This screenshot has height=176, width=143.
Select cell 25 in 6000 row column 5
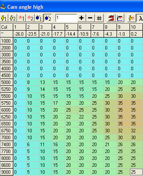[x=72, y=110]
